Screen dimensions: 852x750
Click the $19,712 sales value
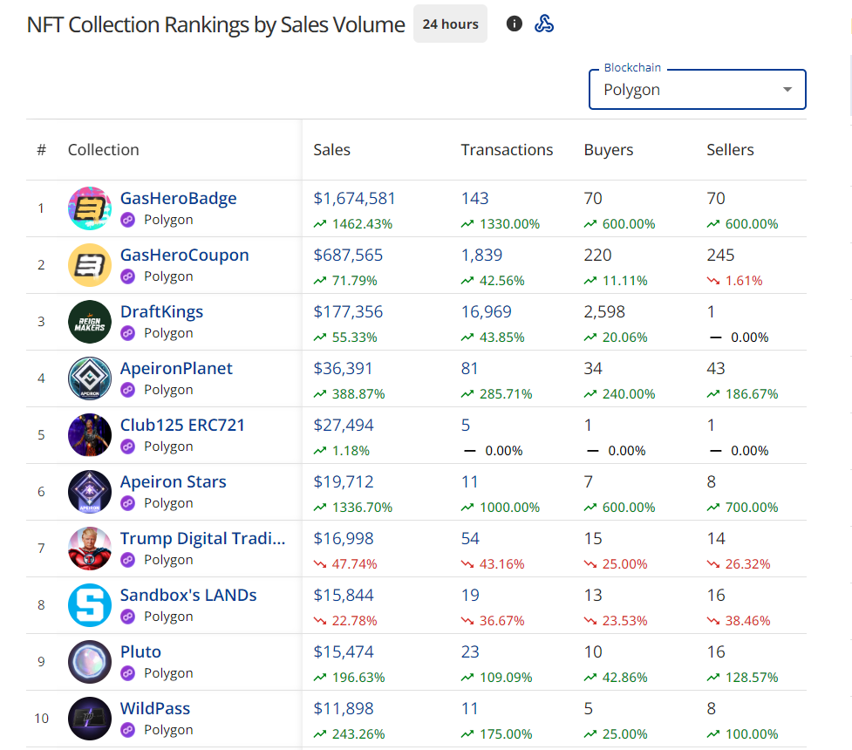coord(343,481)
